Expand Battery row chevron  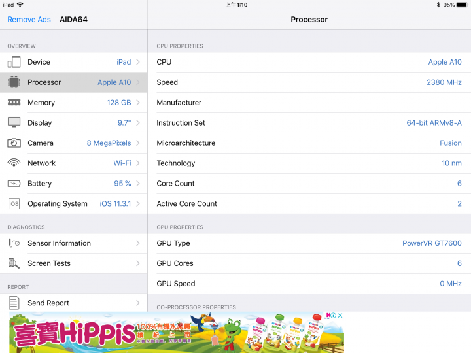coord(138,184)
